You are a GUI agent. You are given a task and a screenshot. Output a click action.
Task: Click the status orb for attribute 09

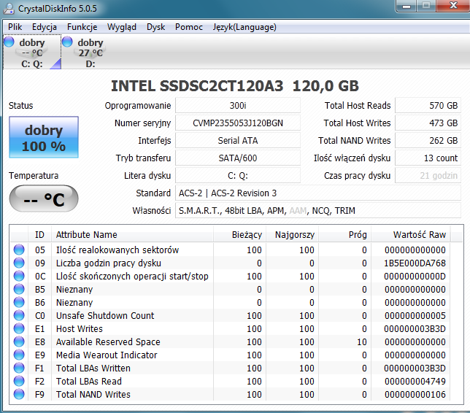click(19, 263)
